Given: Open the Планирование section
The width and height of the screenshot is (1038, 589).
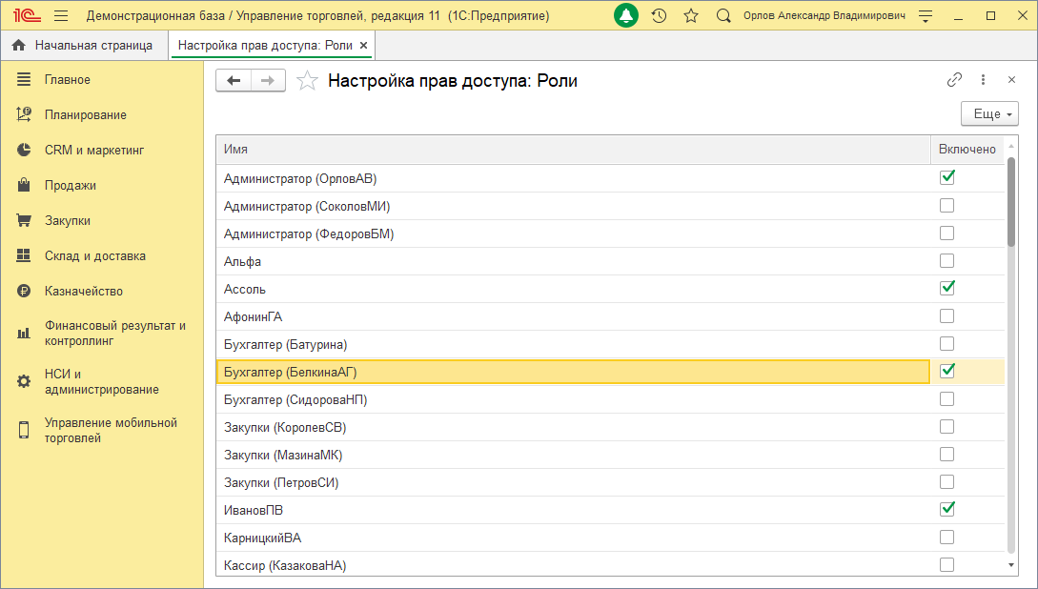Looking at the screenshot, I should (86, 114).
